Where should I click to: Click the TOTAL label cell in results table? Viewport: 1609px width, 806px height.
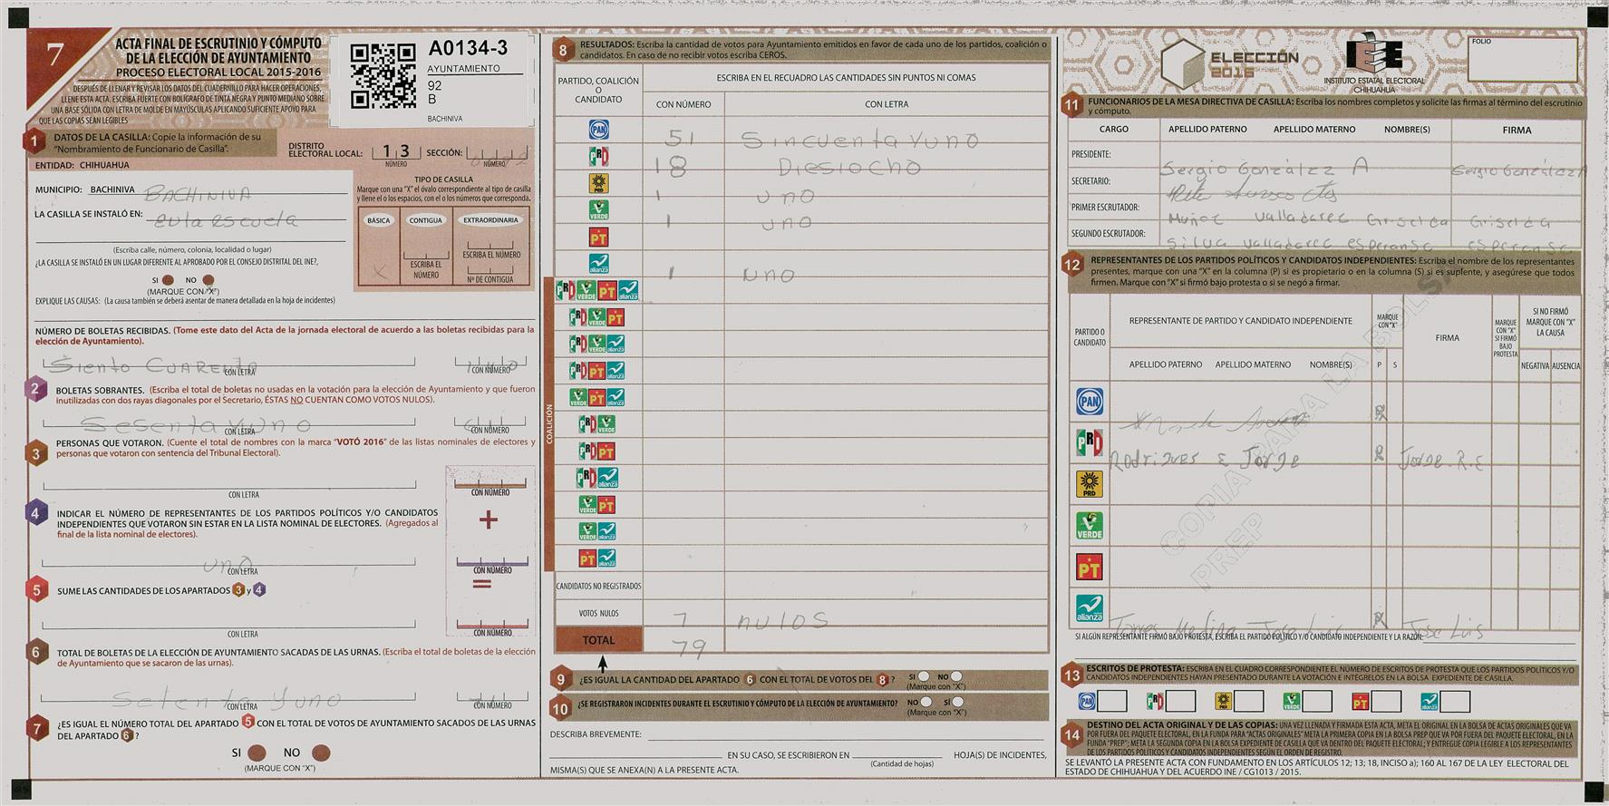pyautogui.click(x=598, y=640)
